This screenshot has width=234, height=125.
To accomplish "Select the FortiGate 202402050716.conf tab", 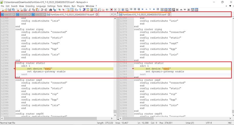I will click(72, 14).
